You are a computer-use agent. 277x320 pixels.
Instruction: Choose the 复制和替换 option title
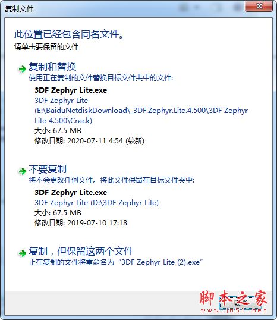click(x=52, y=67)
